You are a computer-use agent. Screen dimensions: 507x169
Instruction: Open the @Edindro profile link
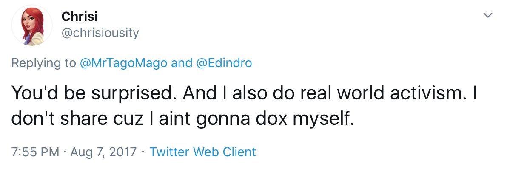coord(224,63)
